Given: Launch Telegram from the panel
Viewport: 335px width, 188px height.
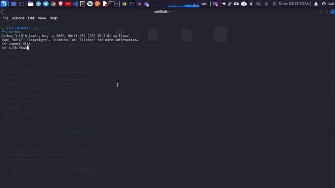Looking at the screenshot, I should coord(38,4).
